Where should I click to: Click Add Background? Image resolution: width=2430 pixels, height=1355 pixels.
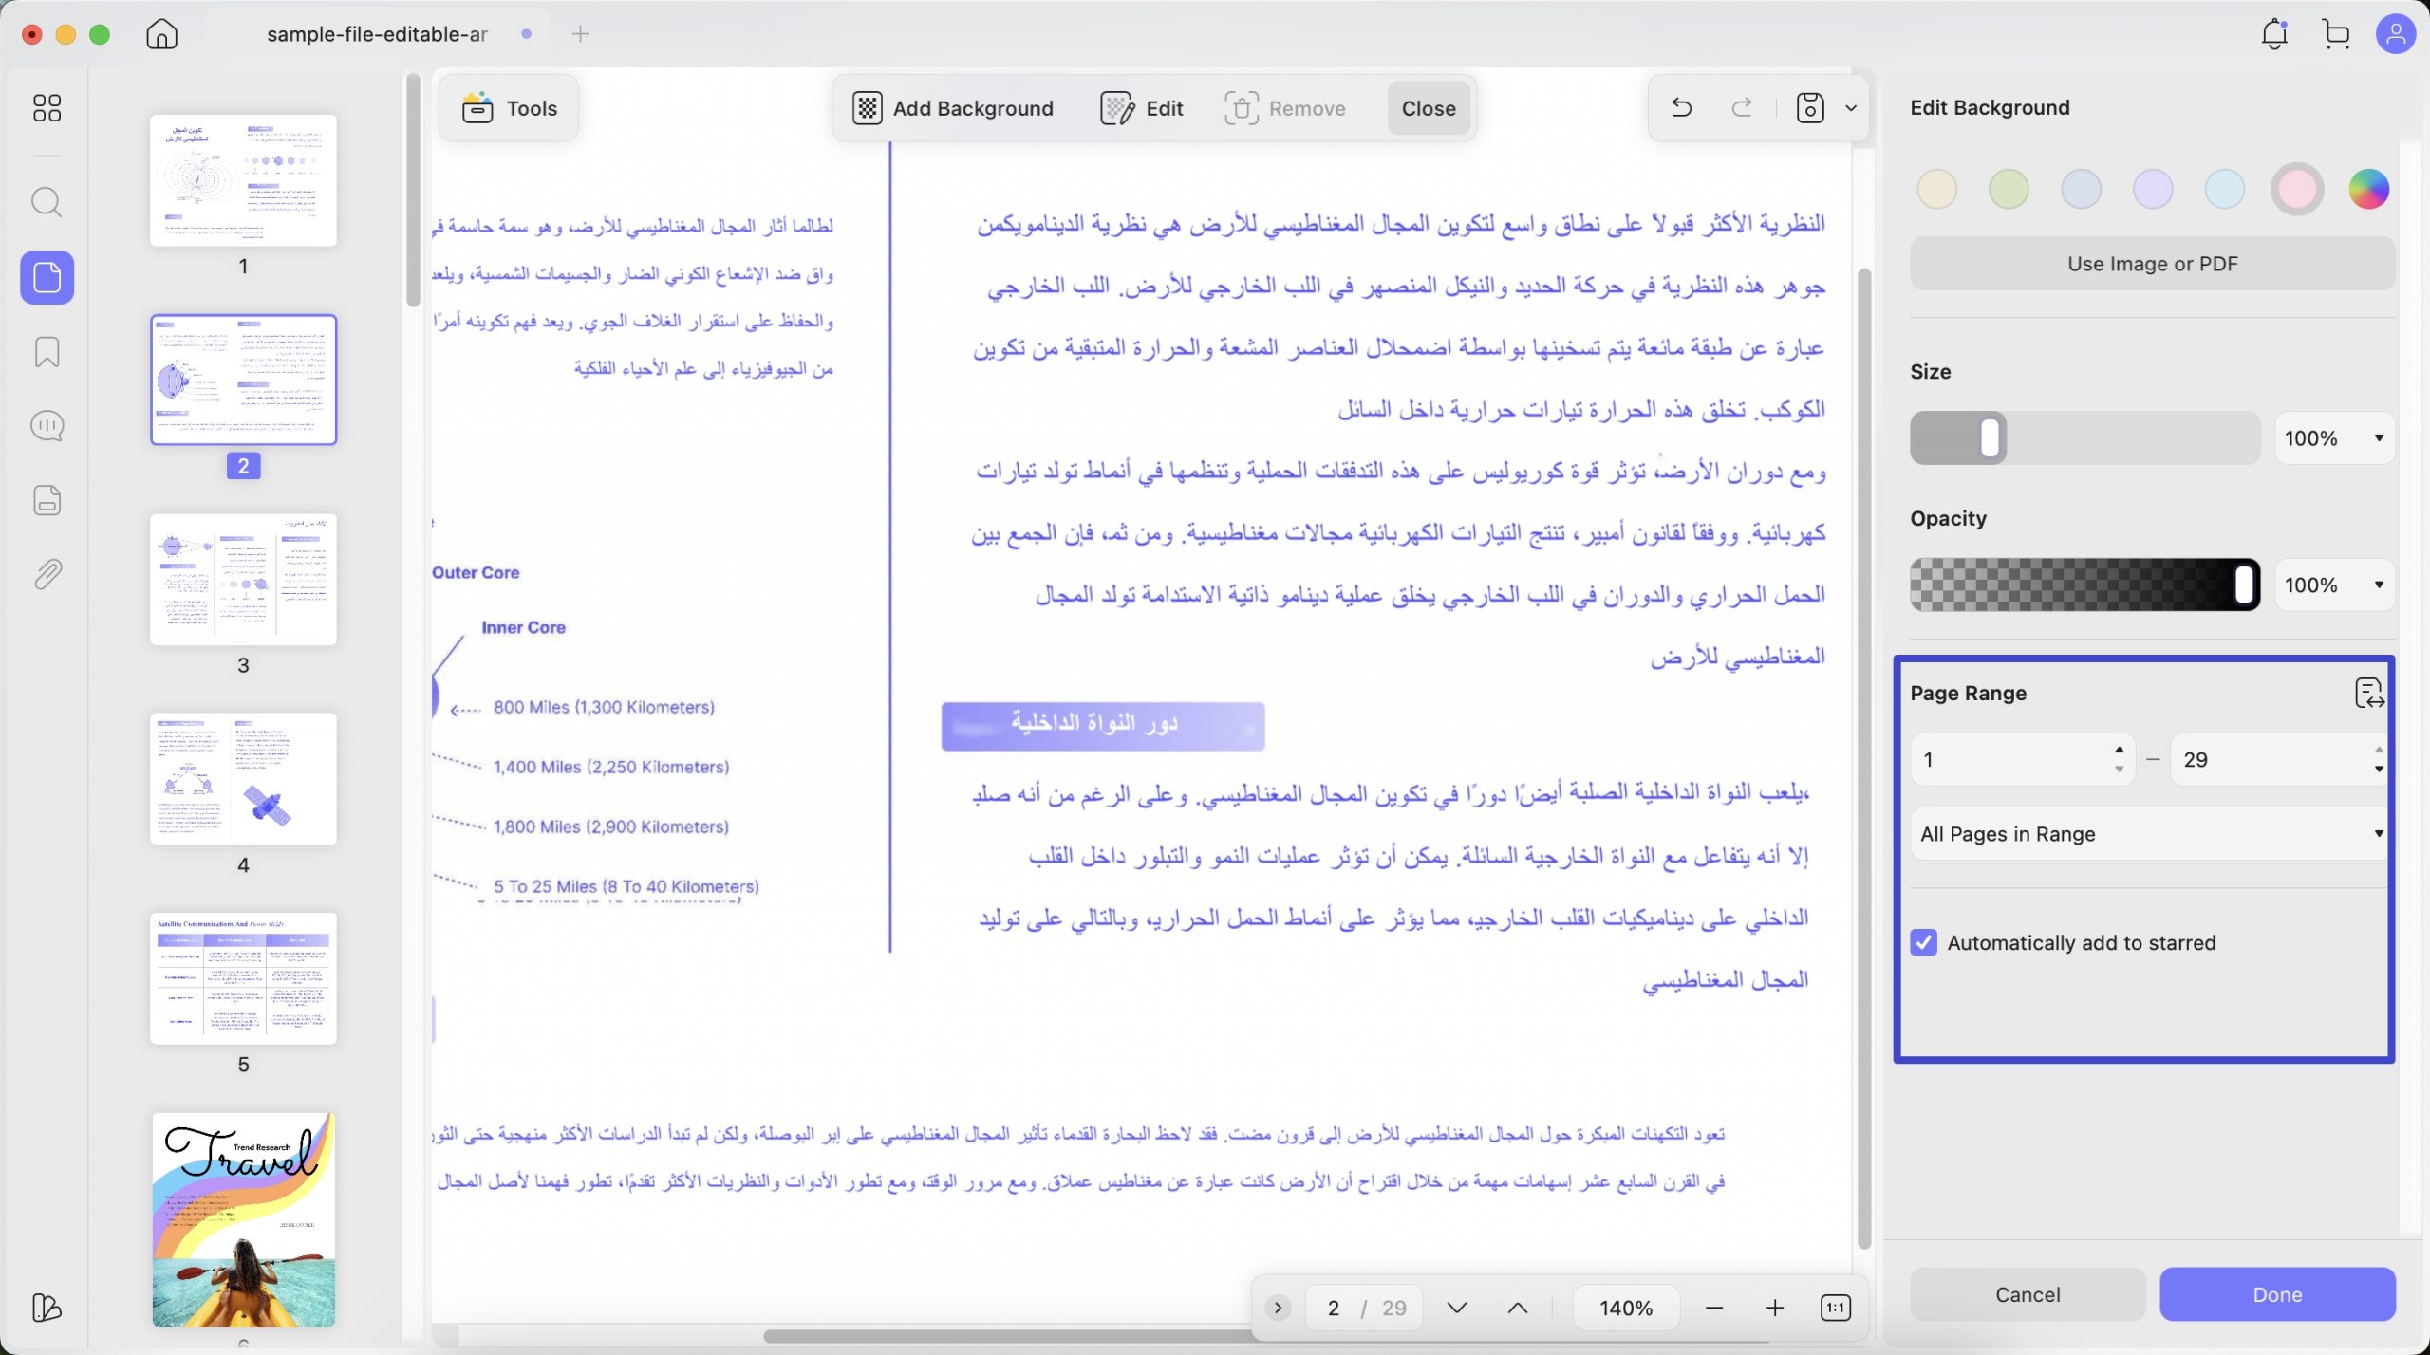952,108
